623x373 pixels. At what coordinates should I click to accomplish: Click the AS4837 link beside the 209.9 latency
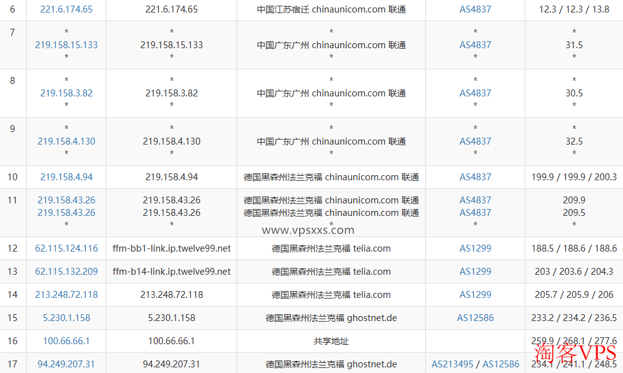point(475,200)
